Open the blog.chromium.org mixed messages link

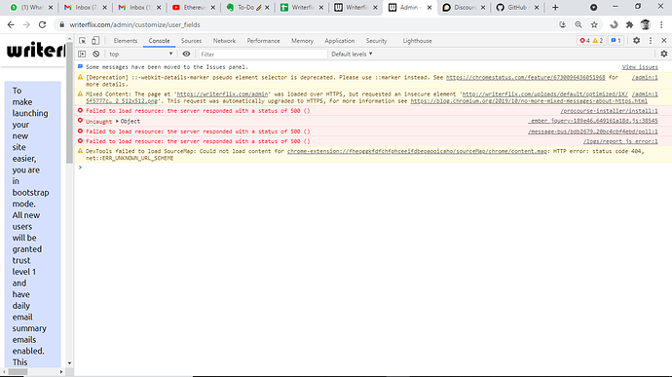[529, 101]
